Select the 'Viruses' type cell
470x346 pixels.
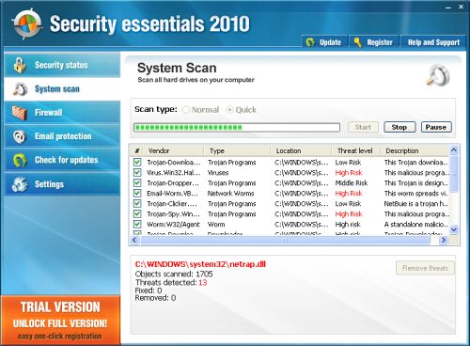click(x=218, y=173)
